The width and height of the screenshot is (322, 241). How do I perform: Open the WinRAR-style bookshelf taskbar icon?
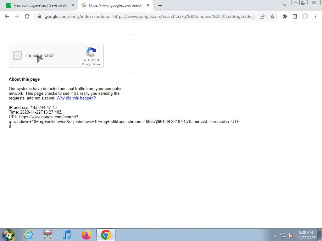click(x=47, y=235)
